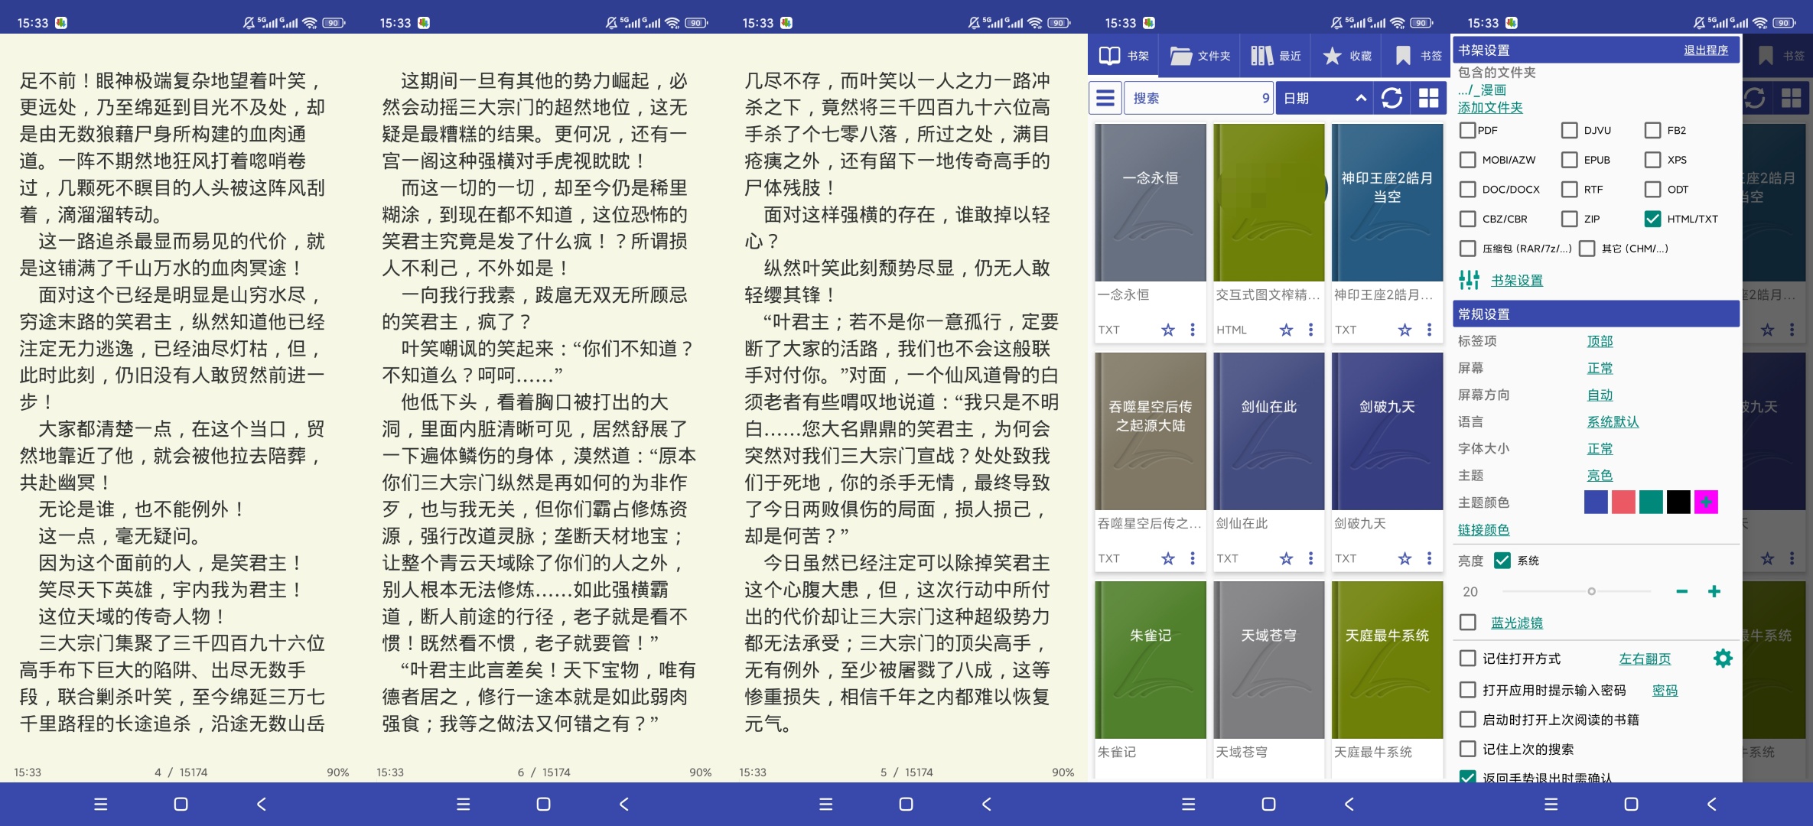Tap Android home button under settings screen

tap(1631, 804)
